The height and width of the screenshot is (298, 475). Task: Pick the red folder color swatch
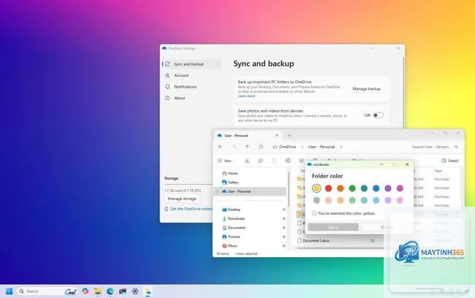pos(328,188)
